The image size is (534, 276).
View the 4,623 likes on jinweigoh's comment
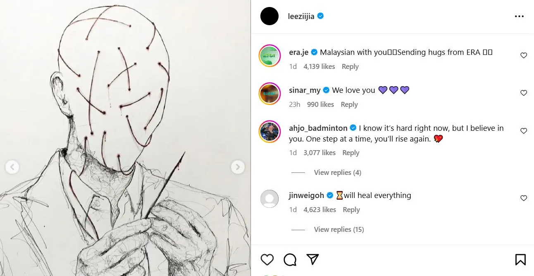(319, 210)
